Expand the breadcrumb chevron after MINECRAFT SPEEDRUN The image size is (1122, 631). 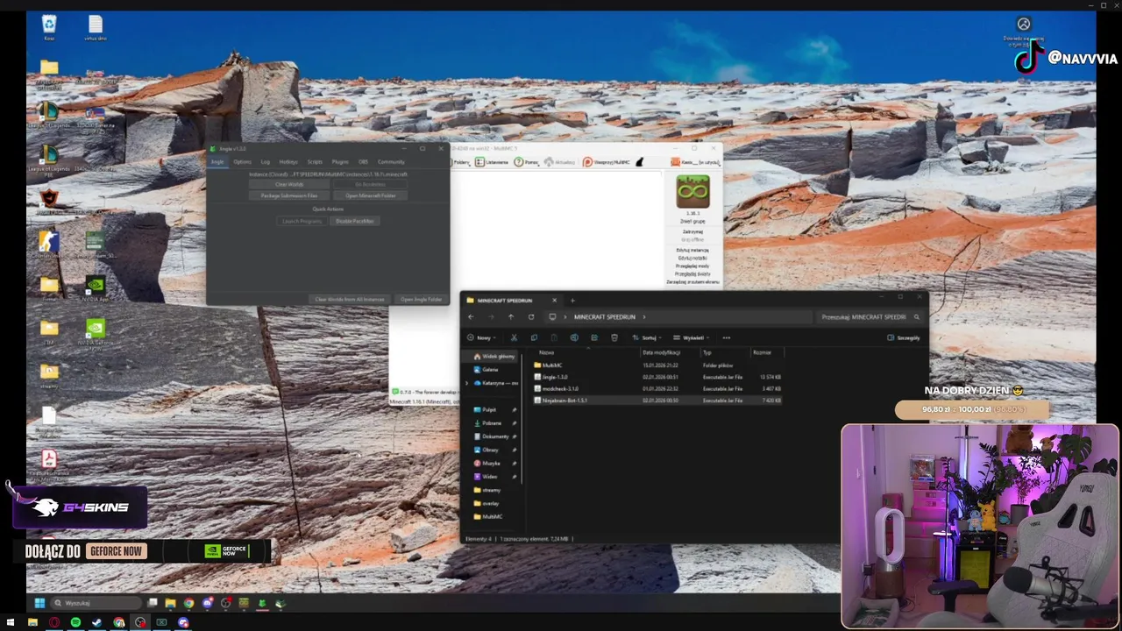pos(644,316)
